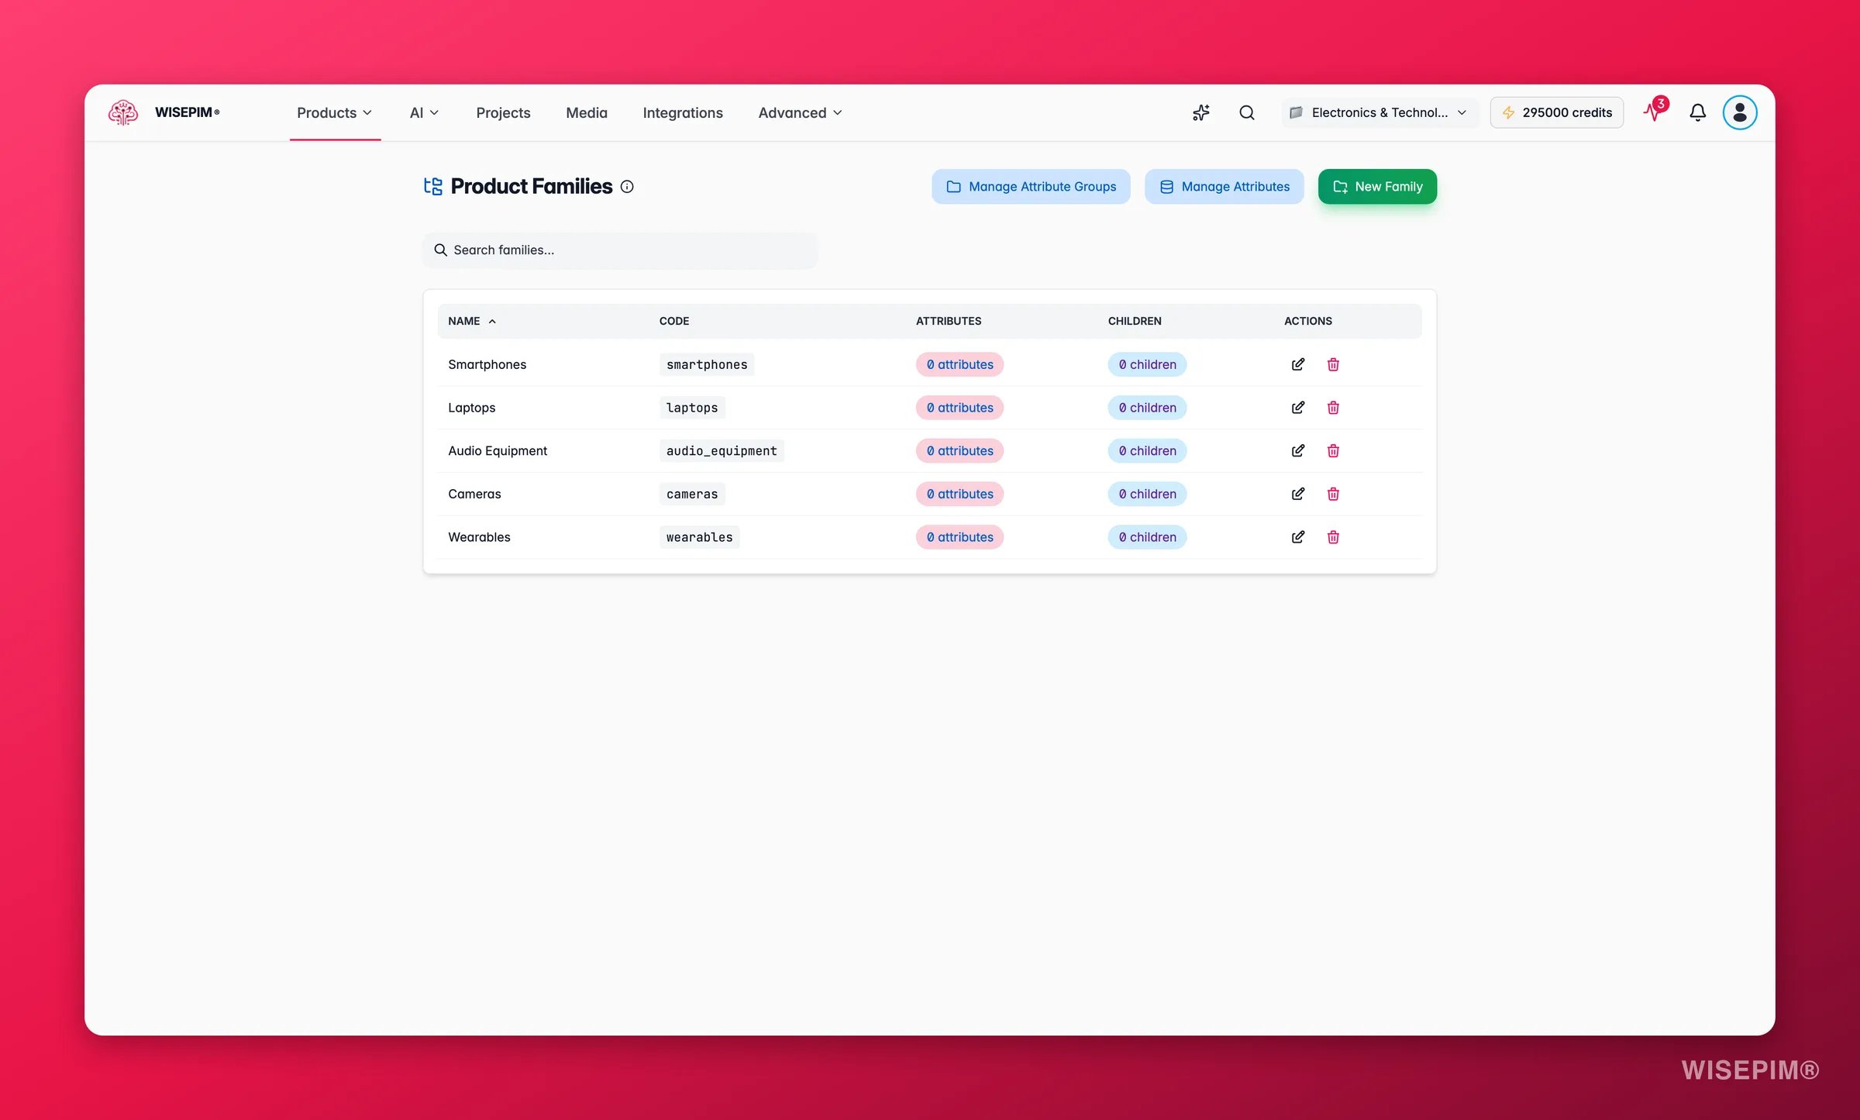The width and height of the screenshot is (1860, 1120).
Task: Open notifications bell
Action: (x=1698, y=112)
